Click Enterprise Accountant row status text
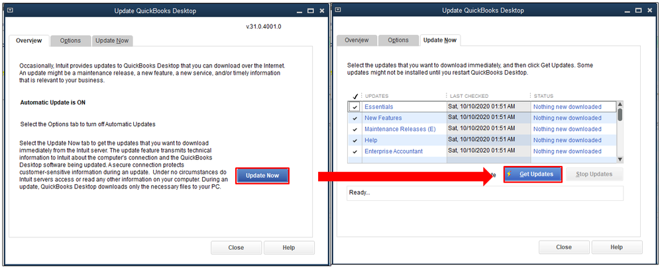This screenshot has height=269, width=662. (x=567, y=151)
